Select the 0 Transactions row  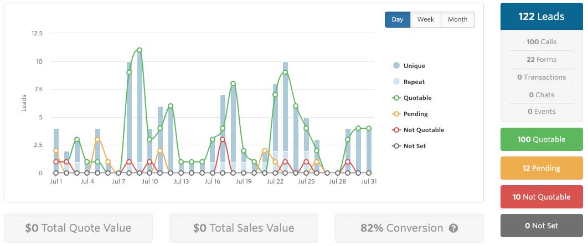pos(541,77)
